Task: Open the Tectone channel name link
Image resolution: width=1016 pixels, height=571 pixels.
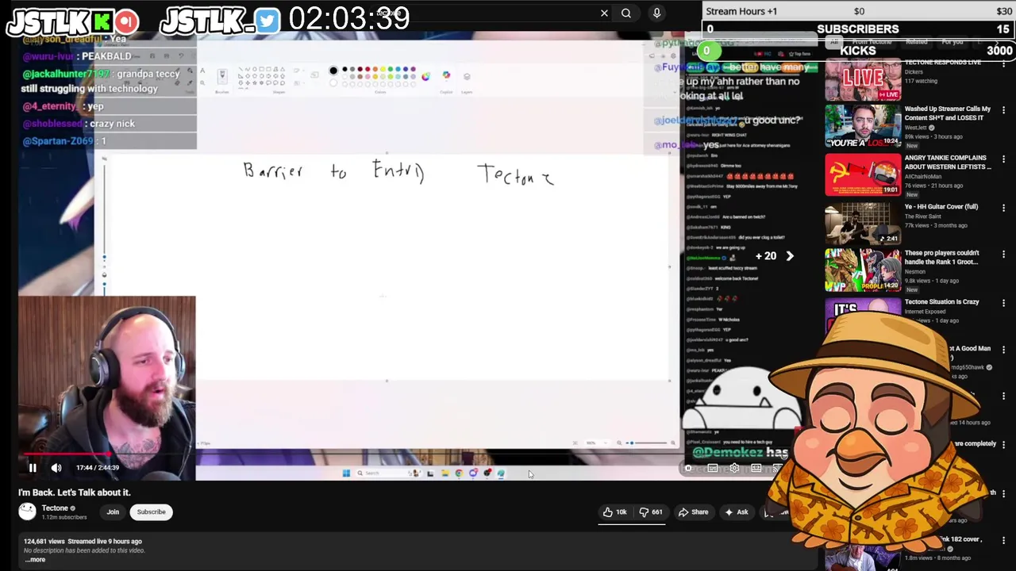Action: click(55, 508)
